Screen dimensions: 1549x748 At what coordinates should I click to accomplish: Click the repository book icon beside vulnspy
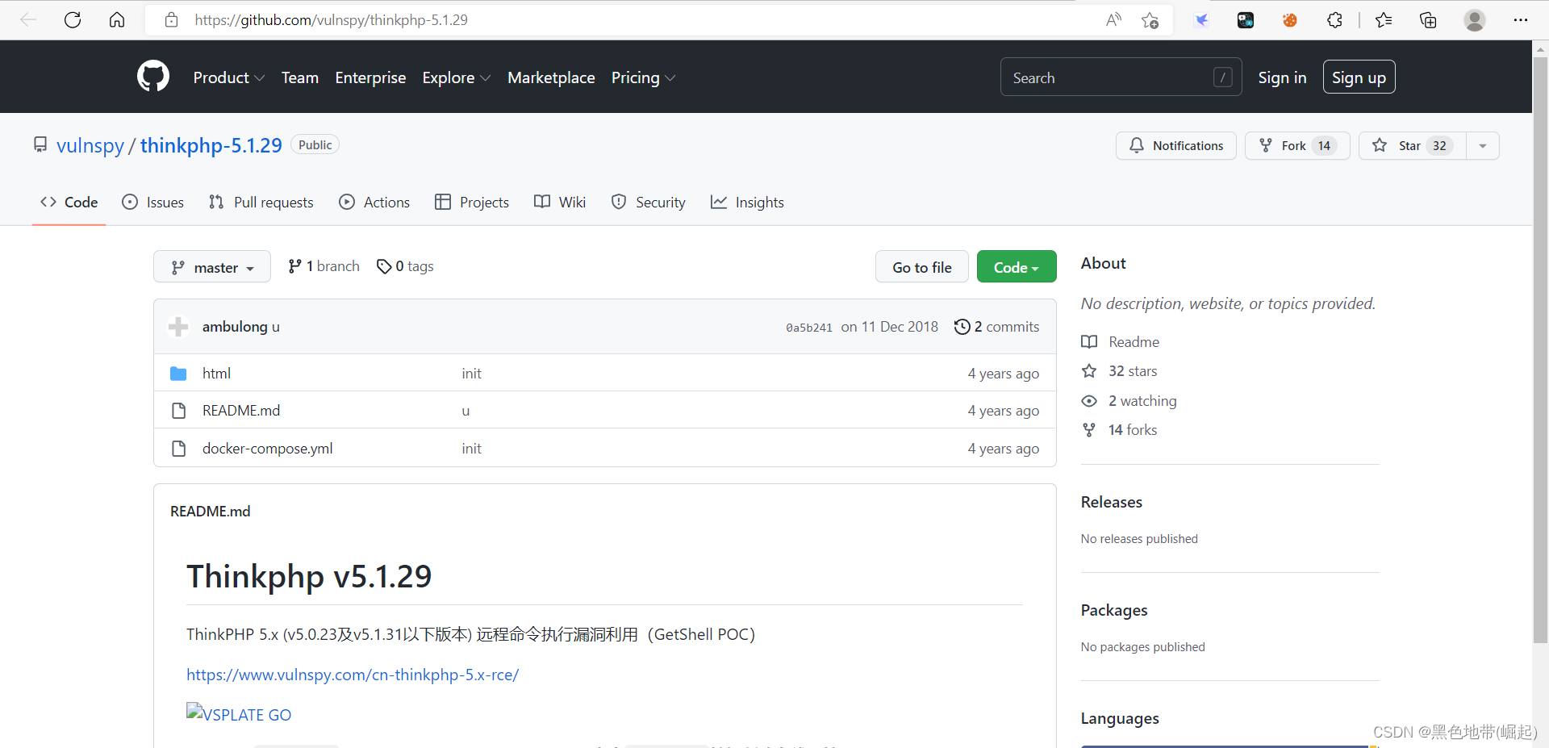tap(40, 144)
